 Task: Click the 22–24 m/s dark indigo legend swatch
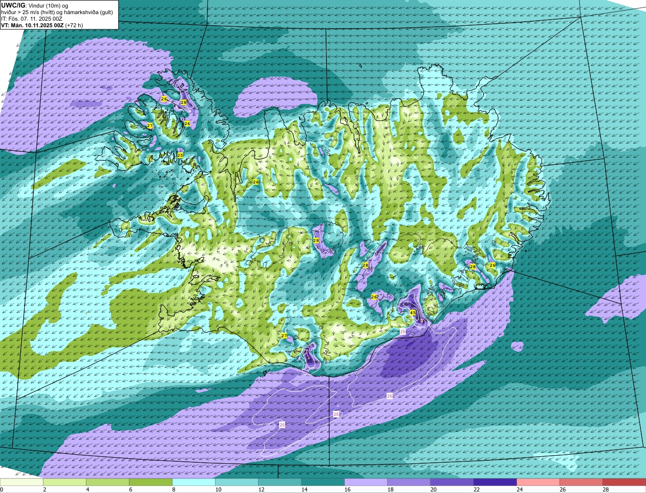pyautogui.click(x=495, y=482)
